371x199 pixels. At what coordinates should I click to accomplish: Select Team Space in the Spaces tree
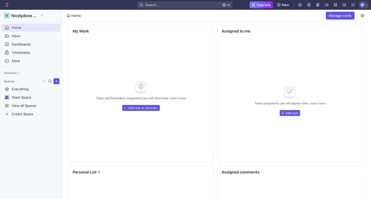(x=21, y=97)
